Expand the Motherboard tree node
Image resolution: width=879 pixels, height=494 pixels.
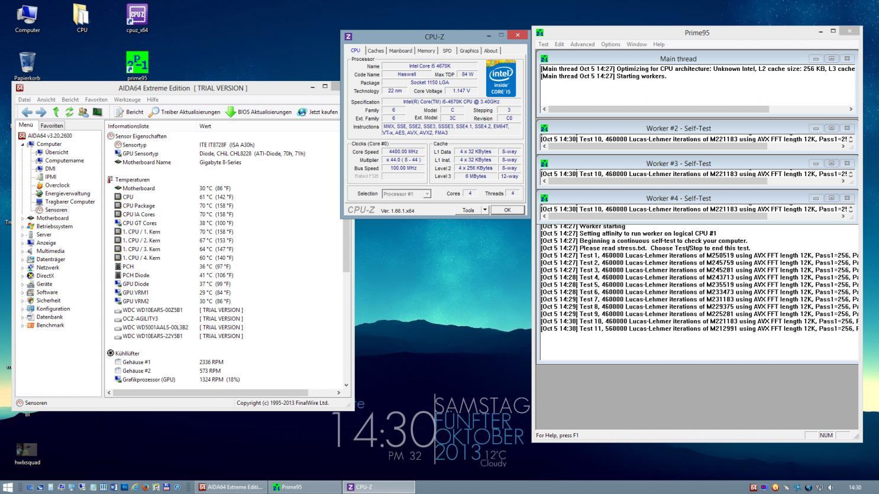(x=23, y=218)
